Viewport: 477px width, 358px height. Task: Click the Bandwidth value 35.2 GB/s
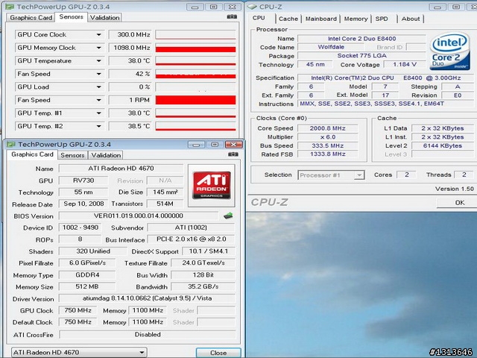click(x=203, y=286)
